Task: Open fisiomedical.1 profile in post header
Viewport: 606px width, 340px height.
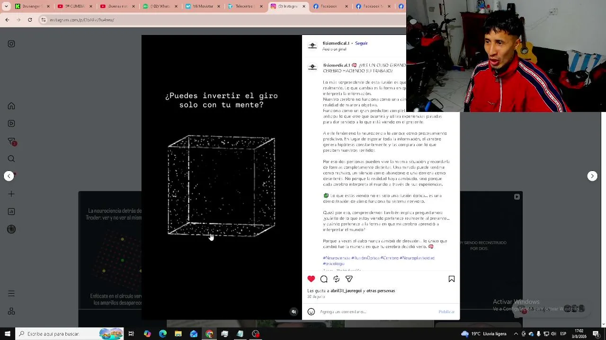Action: tap(336, 43)
